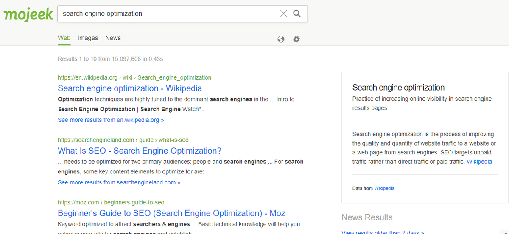Click the infobox subtitle about online visibility
The height and width of the screenshot is (234, 509).
pyautogui.click(x=422, y=103)
